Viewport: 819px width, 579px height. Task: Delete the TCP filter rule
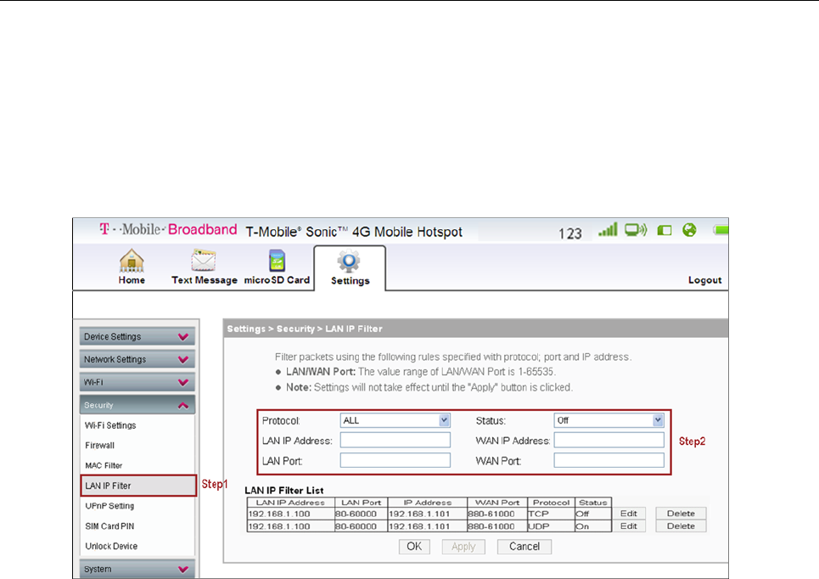point(682,514)
